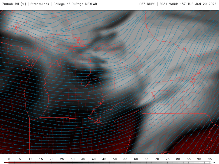The image size is (219, 164).
Task: Click the colorbar label '80'
Action: (178, 159)
